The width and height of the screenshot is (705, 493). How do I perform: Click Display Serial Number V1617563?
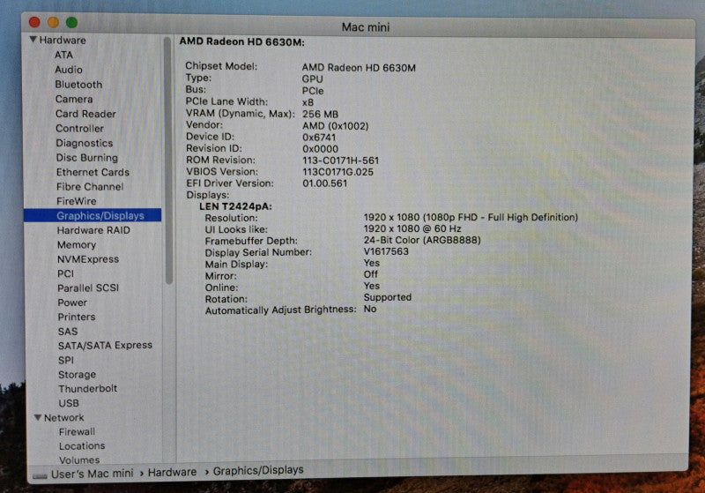[386, 251]
